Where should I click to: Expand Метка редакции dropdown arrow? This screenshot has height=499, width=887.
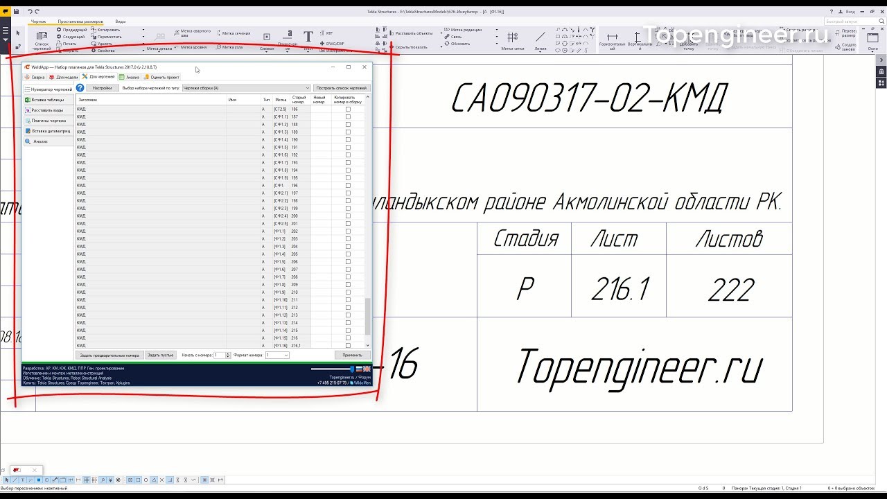497,30
